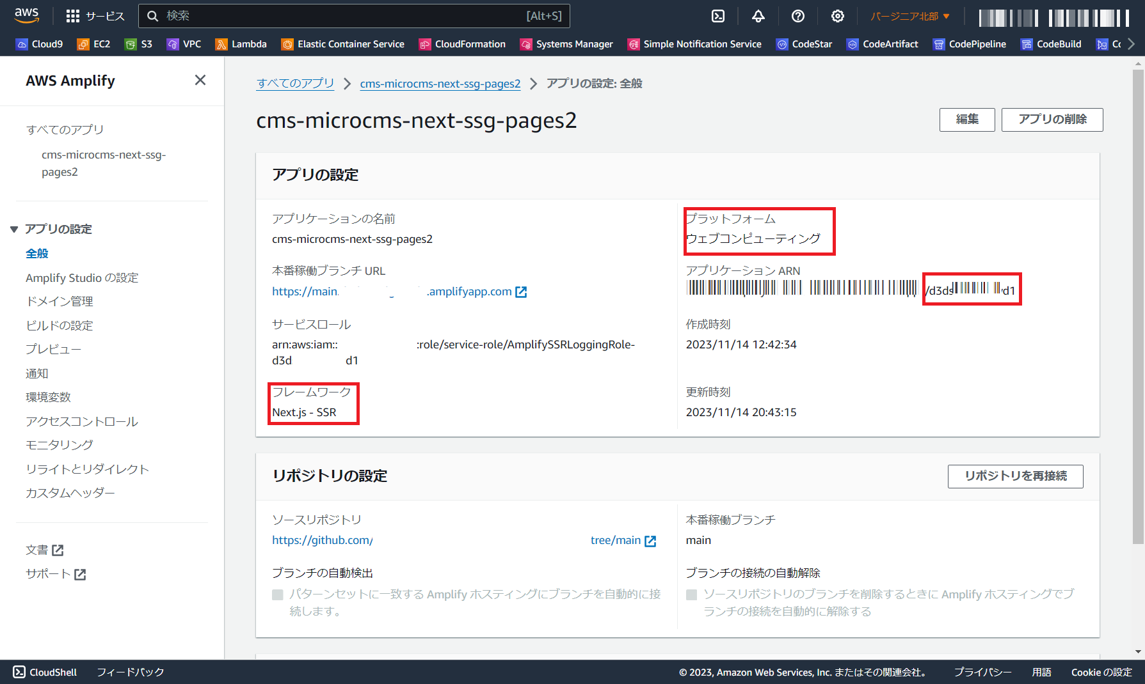
Task: Select 全般 in the sidebar
Action: [37, 253]
